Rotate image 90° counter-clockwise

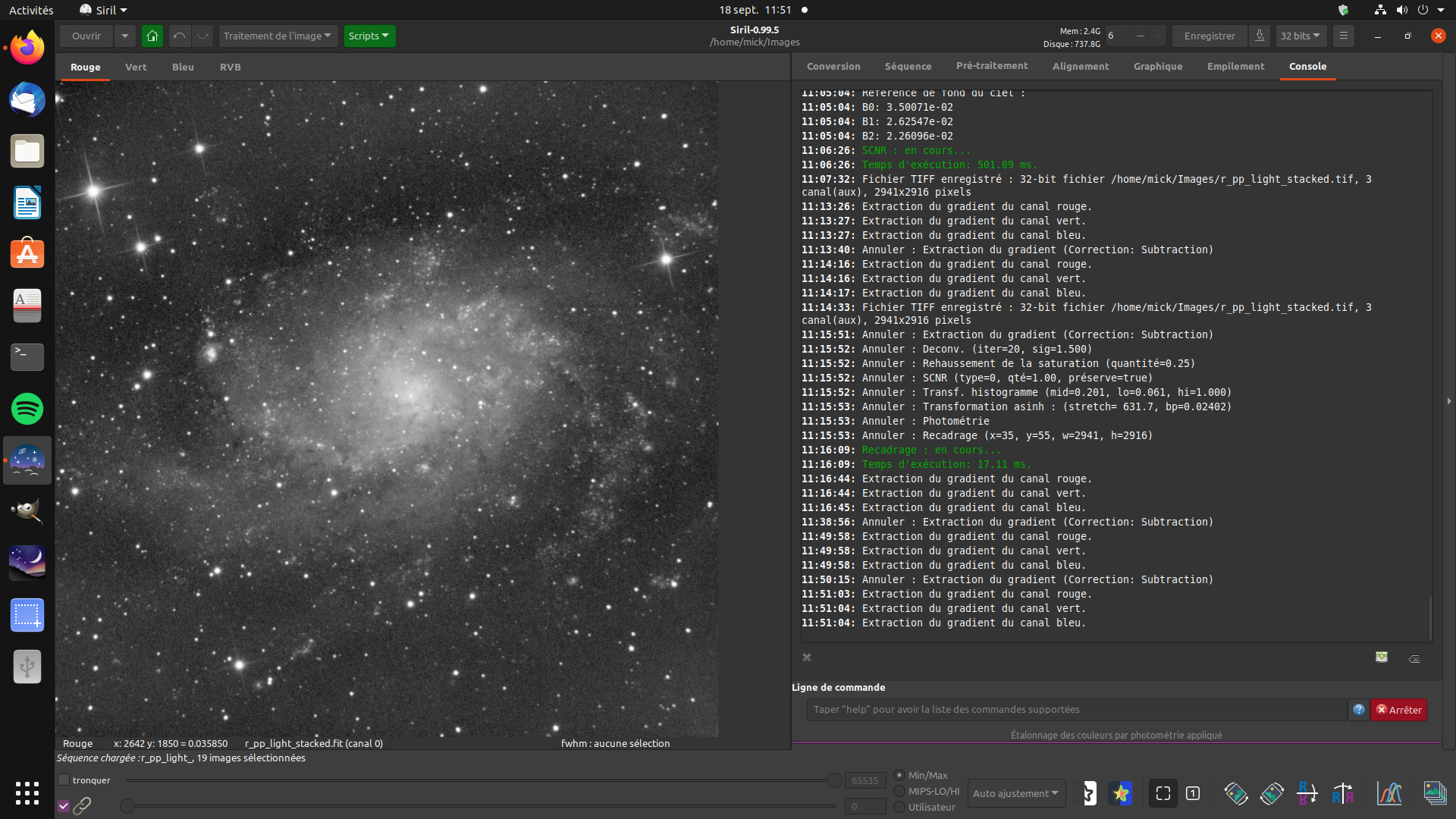tap(1235, 793)
